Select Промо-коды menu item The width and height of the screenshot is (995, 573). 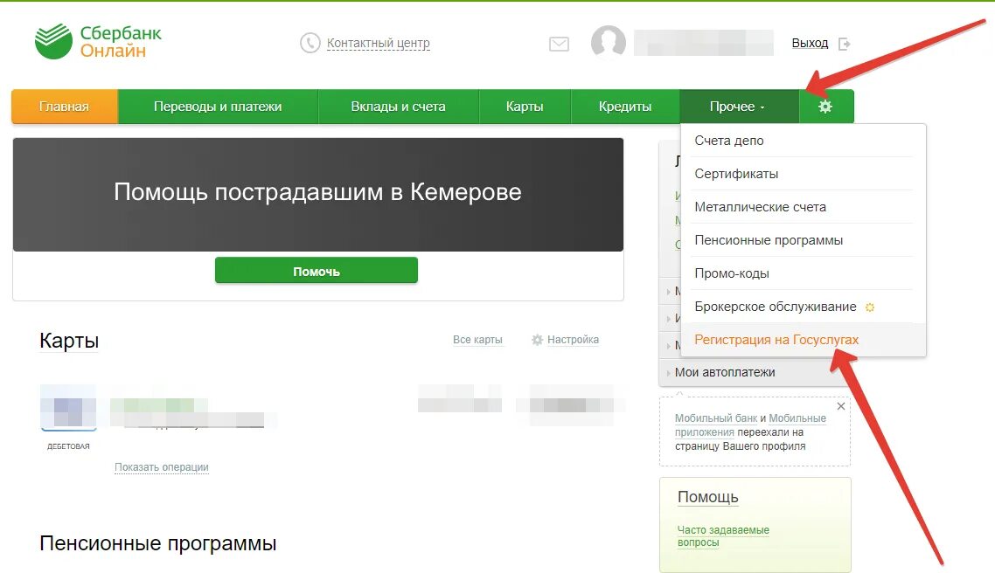(803, 273)
